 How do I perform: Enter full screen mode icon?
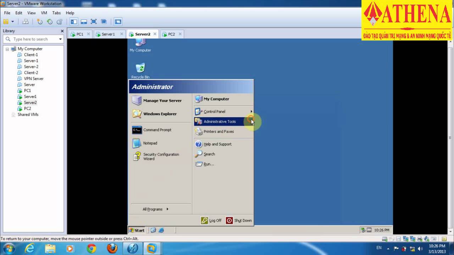(94, 22)
